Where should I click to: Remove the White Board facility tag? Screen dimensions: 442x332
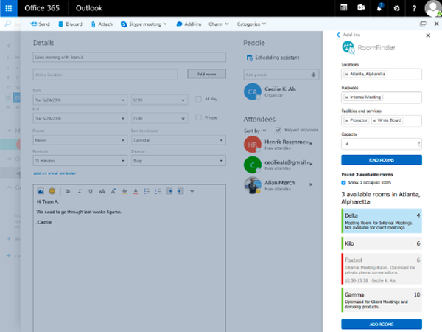pos(374,120)
